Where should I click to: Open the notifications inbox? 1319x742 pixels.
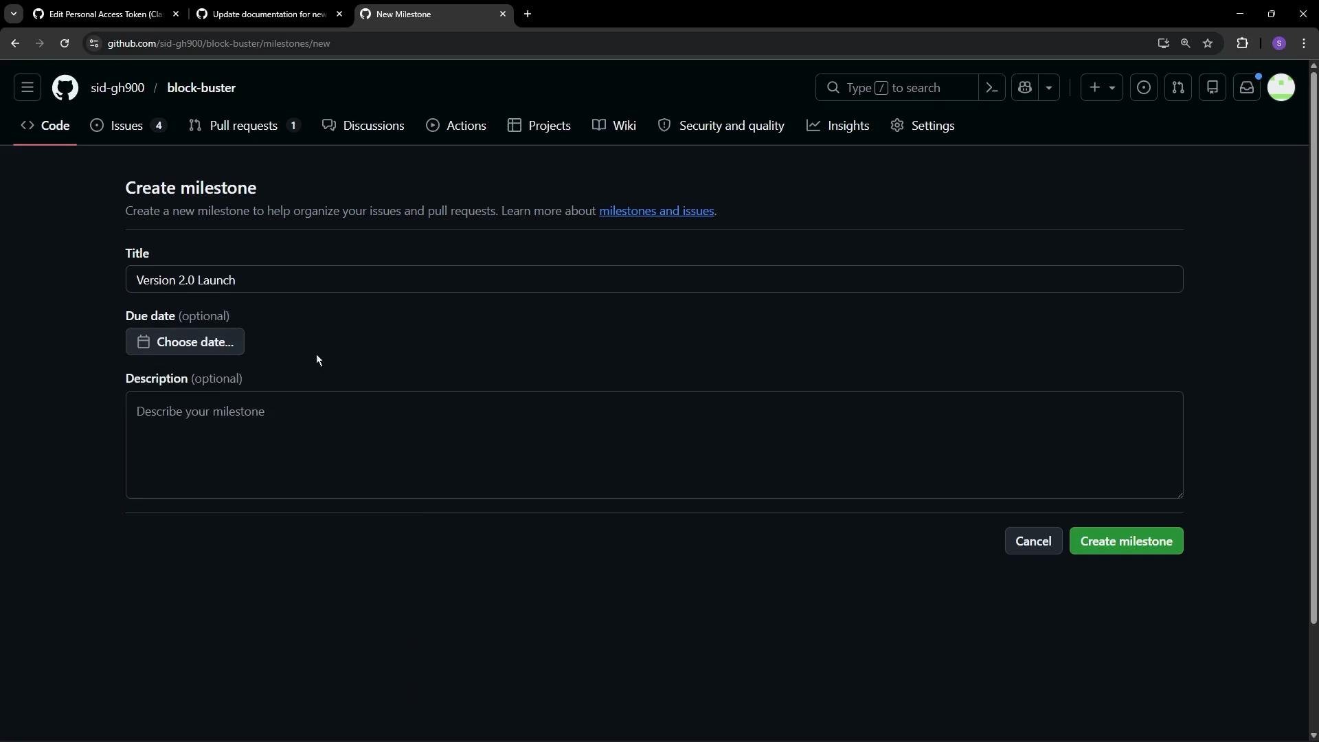click(1247, 88)
